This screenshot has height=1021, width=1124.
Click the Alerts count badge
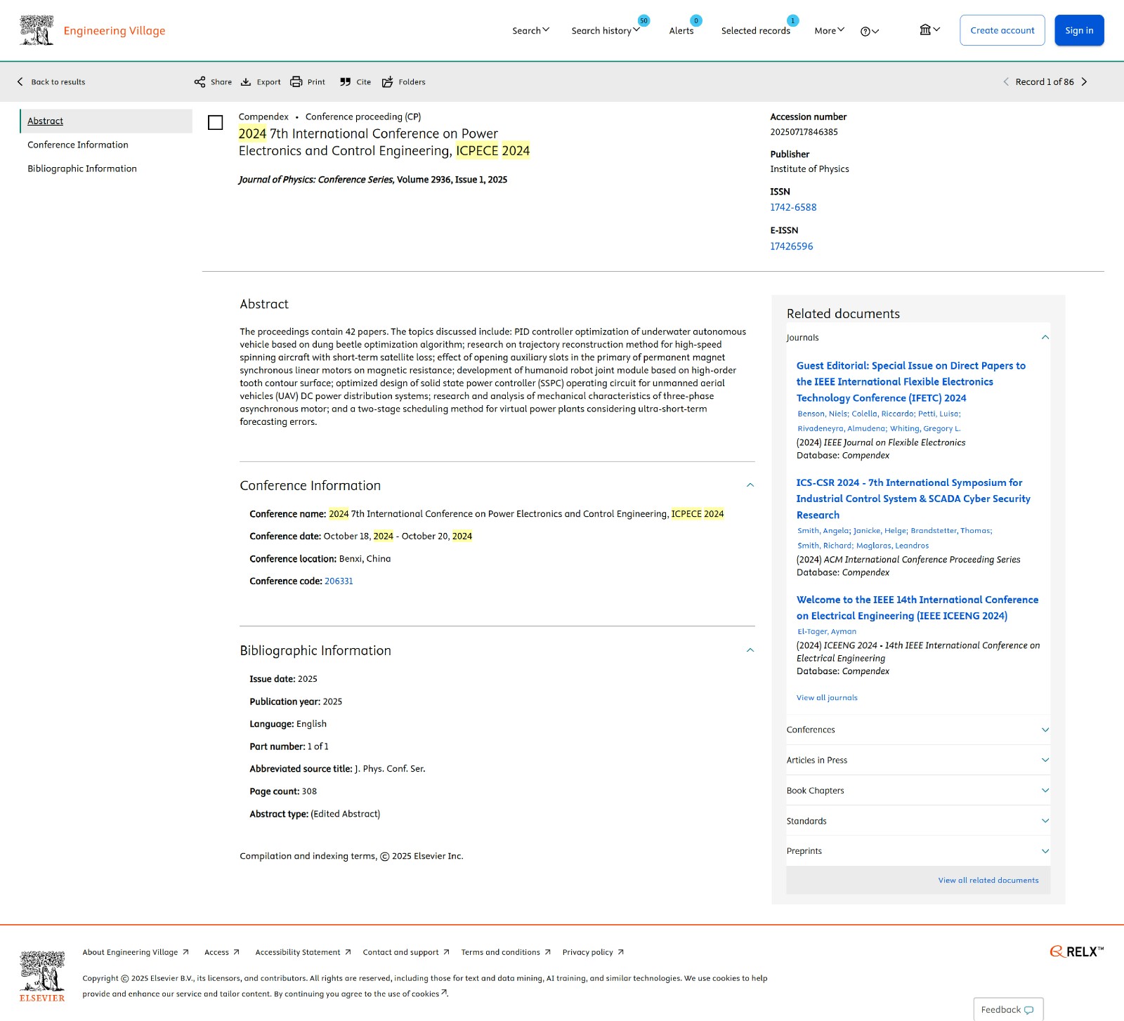pos(695,20)
